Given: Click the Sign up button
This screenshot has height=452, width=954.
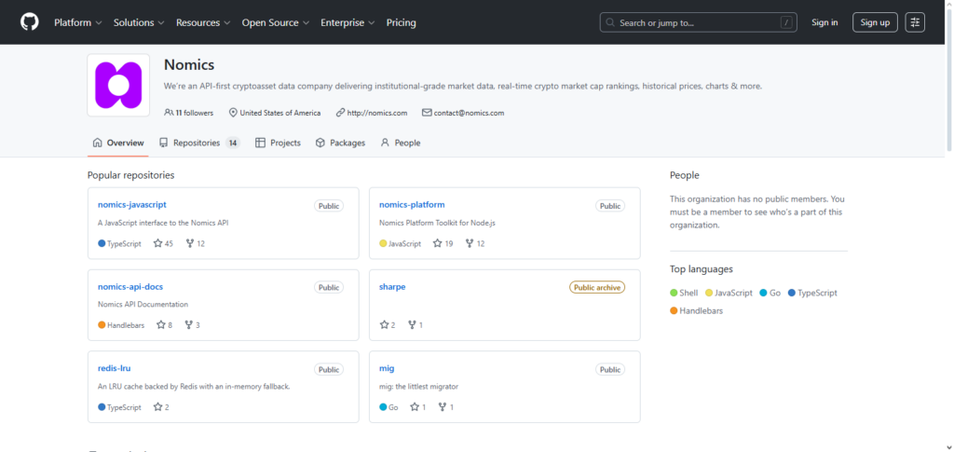Looking at the screenshot, I should [875, 22].
